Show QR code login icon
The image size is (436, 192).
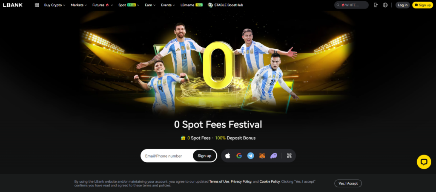(289, 155)
